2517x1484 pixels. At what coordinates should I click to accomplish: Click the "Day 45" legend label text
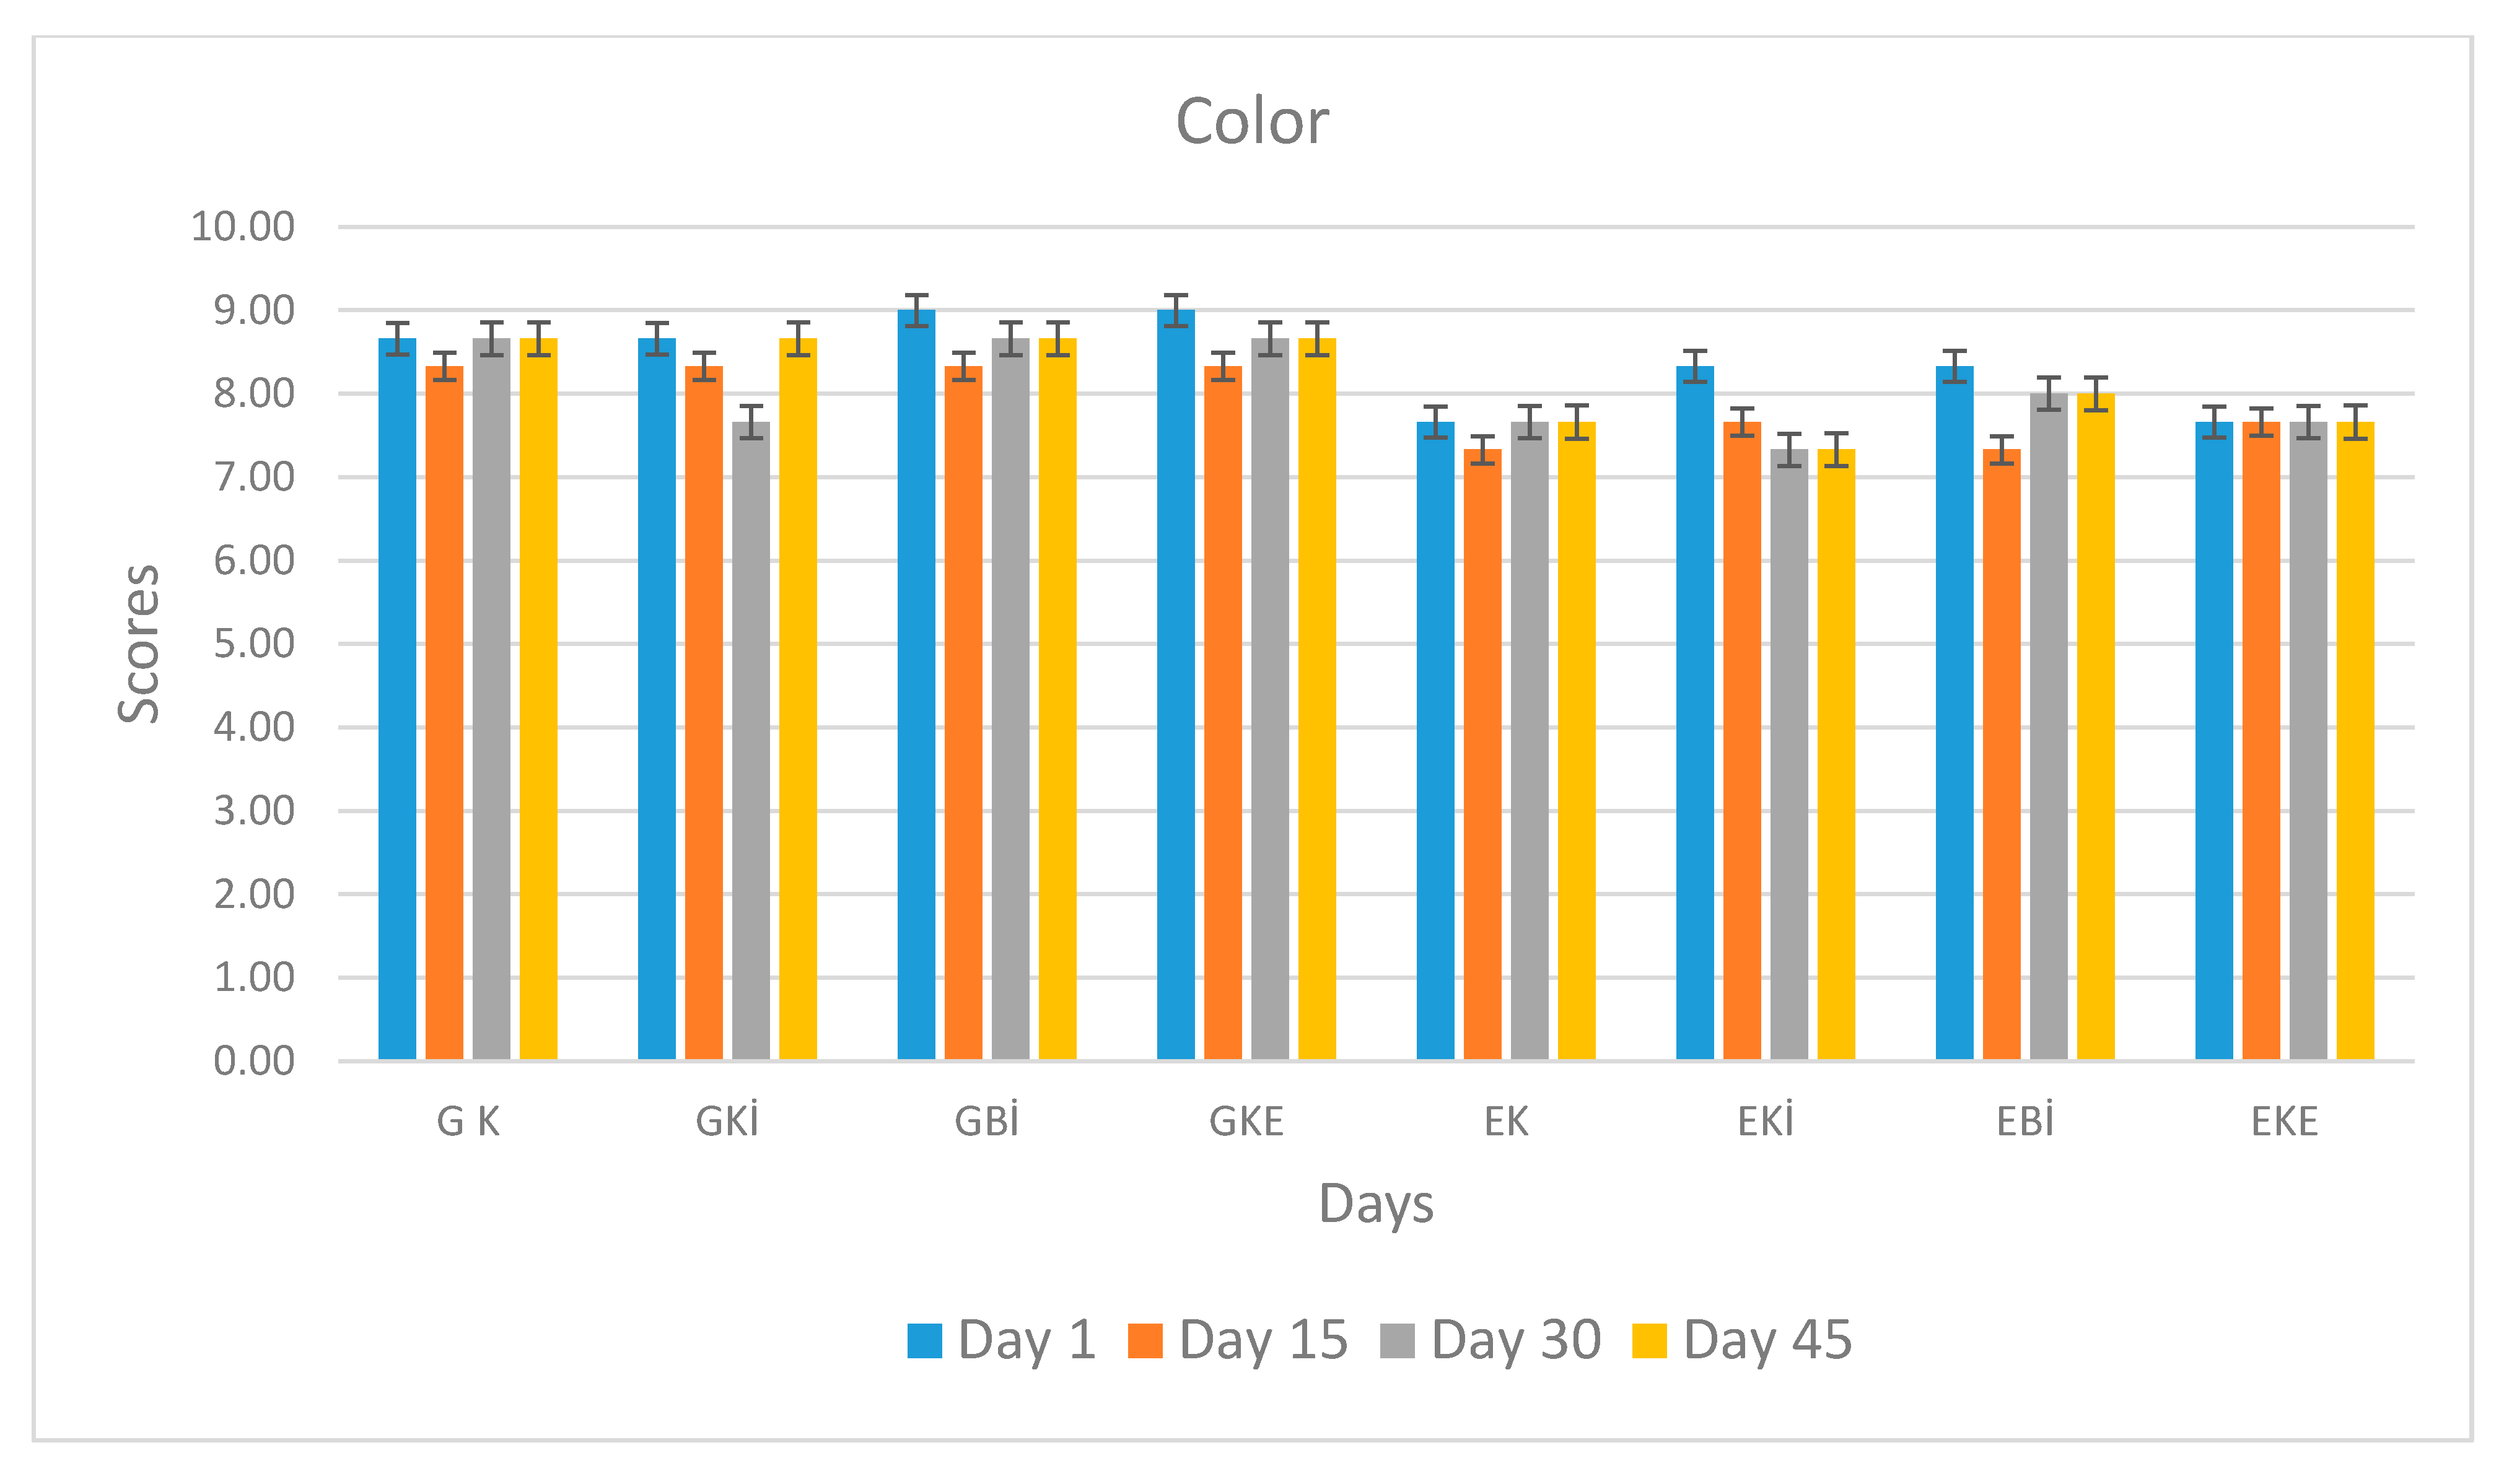(x=1767, y=1340)
